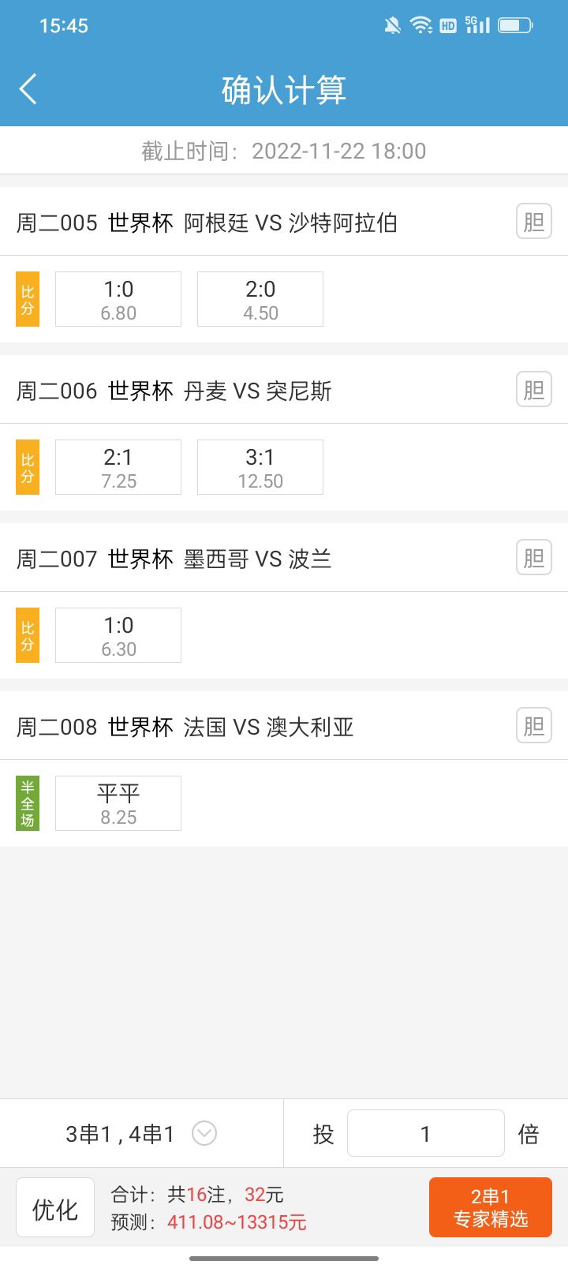The image size is (568, 1272).
Task: Select 2:1 score at odds 7.25
Action: 118,467
